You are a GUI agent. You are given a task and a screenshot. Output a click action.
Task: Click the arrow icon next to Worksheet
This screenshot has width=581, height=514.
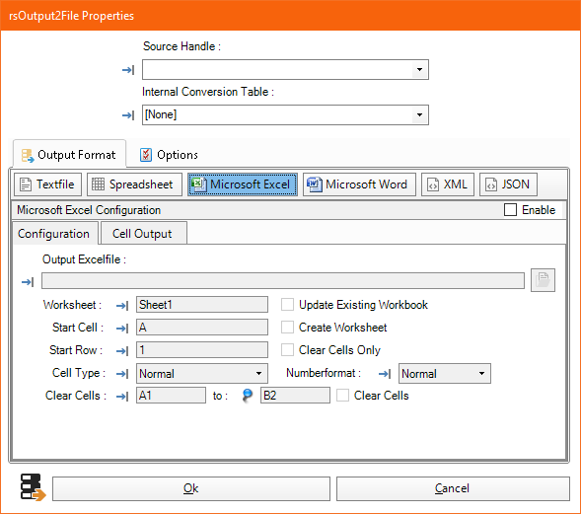pos(122,306)
